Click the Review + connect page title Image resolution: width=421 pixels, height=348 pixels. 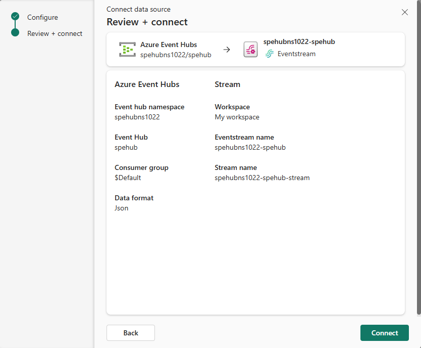click(147, 22)
